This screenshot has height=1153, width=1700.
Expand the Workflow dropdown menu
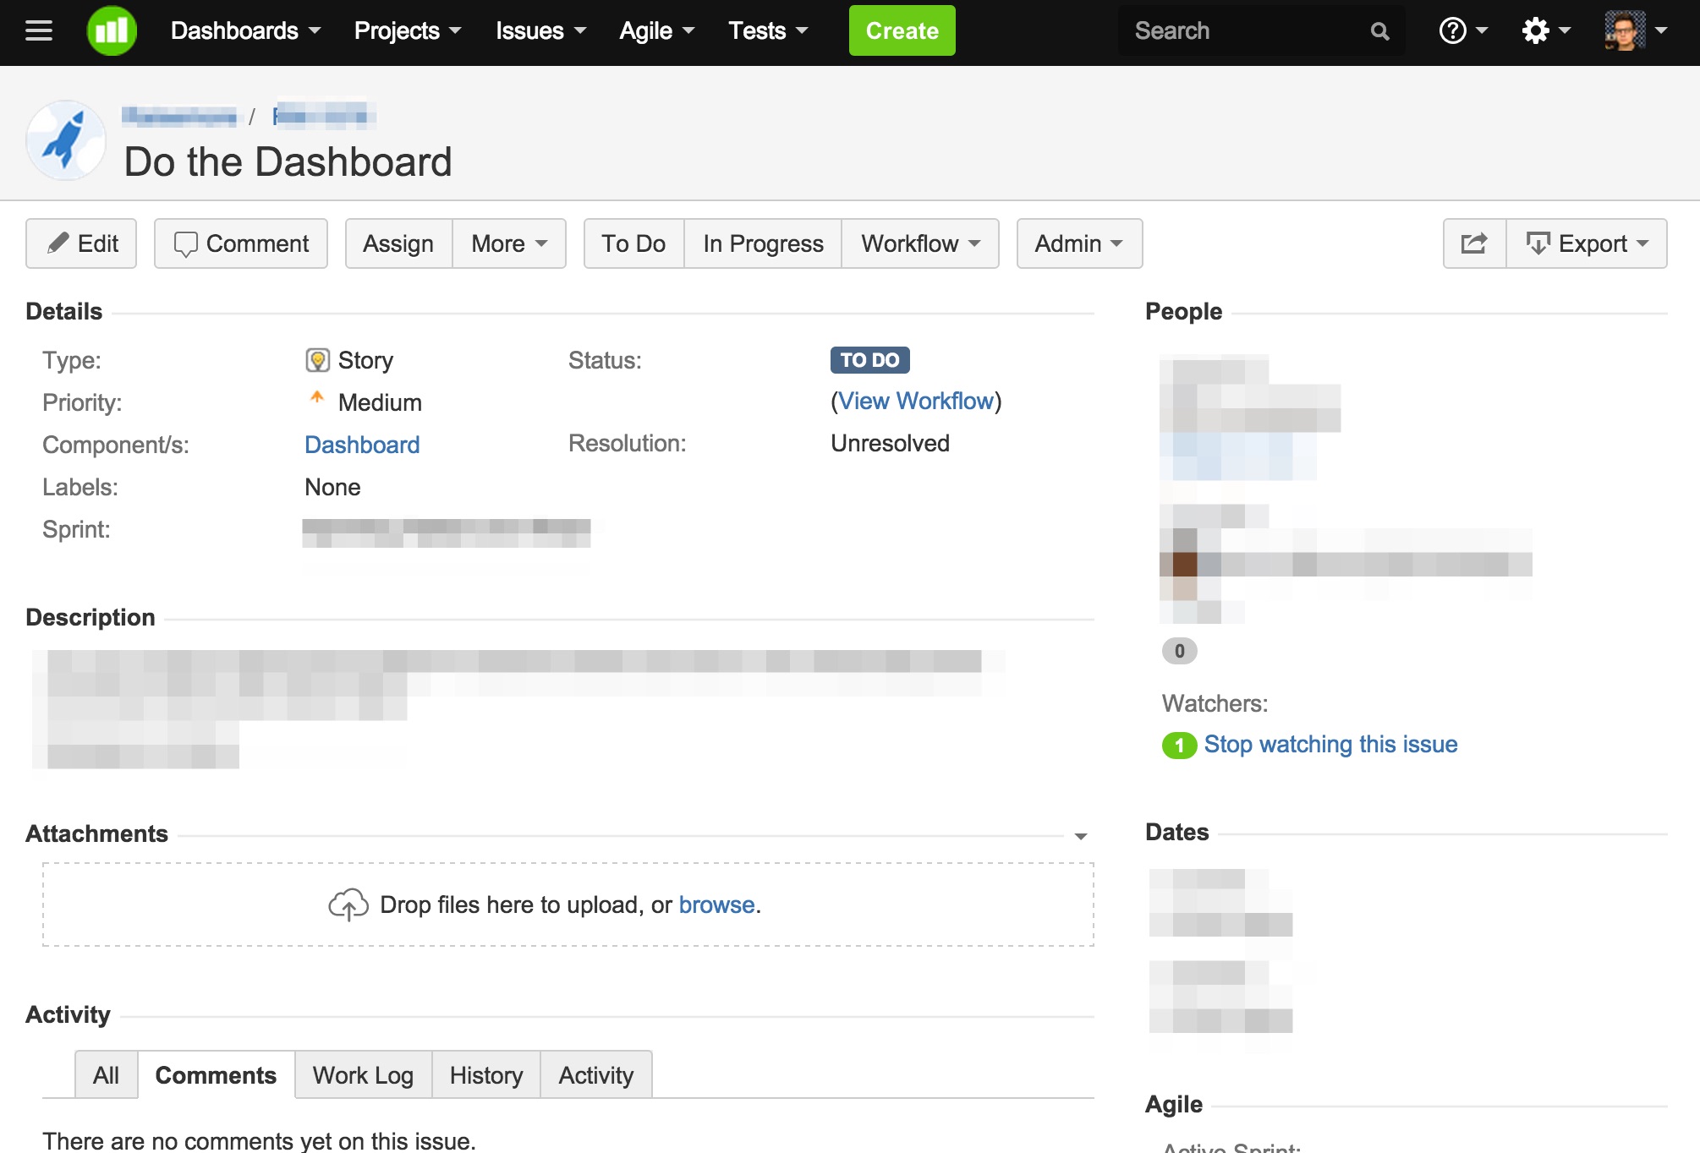[x=920, y=243]
